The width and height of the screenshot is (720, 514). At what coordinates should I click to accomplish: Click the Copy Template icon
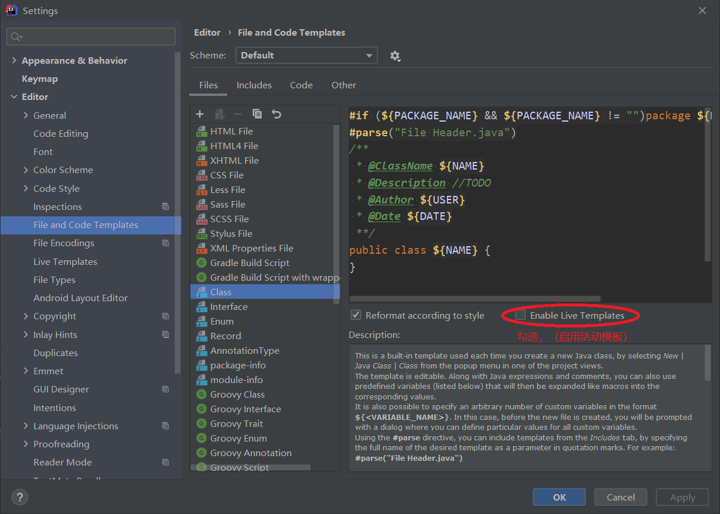coord(257,114)
